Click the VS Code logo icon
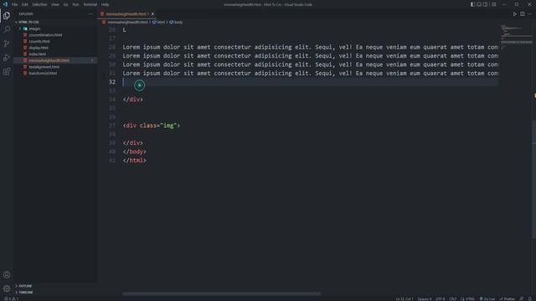 point(5,4)
